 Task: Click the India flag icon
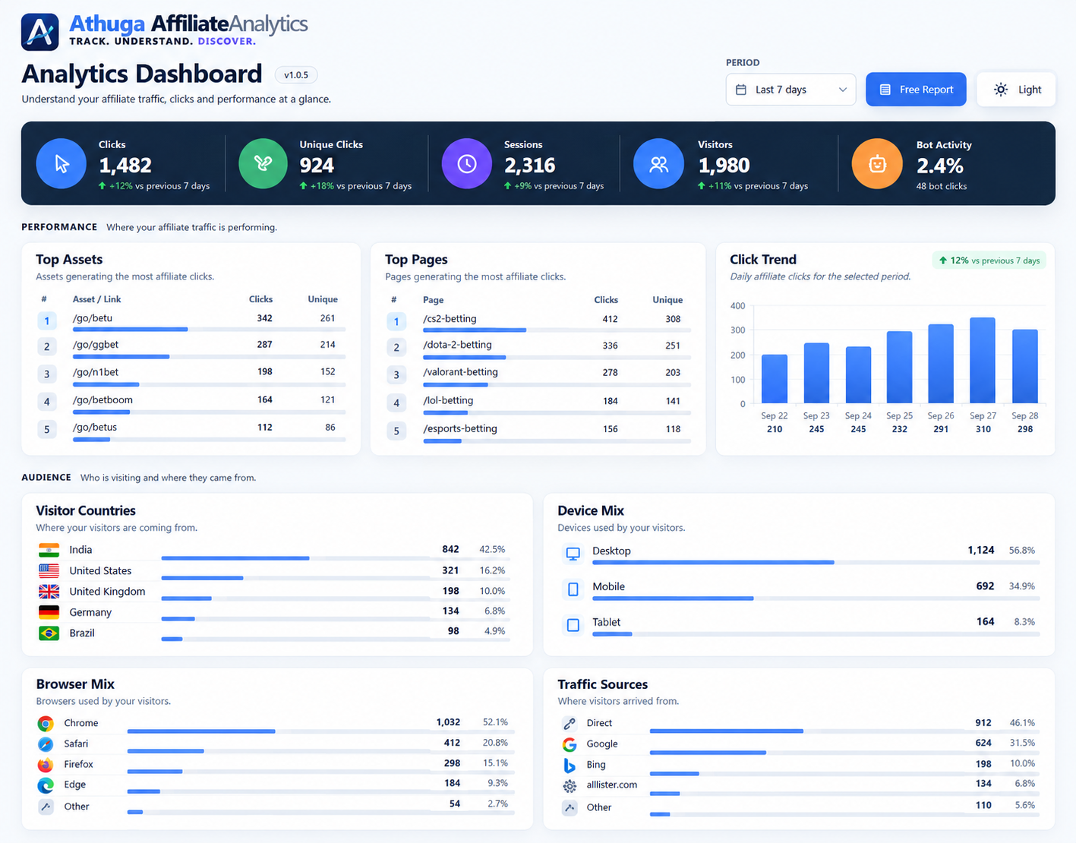click(x=49, y=550)
